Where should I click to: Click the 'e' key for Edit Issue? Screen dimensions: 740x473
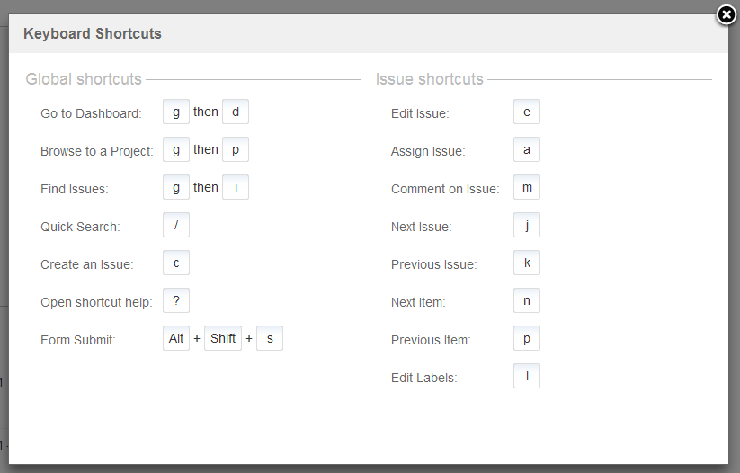point(527,112)
